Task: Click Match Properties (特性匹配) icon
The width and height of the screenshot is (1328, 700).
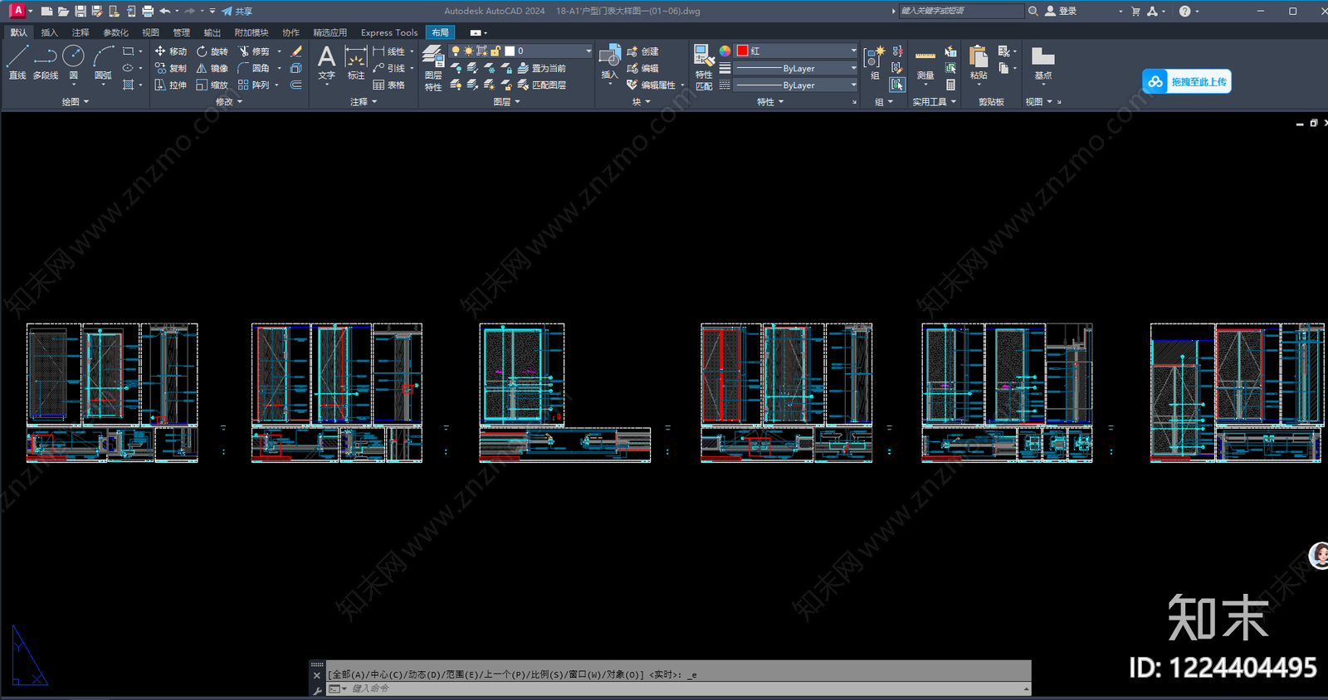Action: pyautogui.click(x=704, y=67)
